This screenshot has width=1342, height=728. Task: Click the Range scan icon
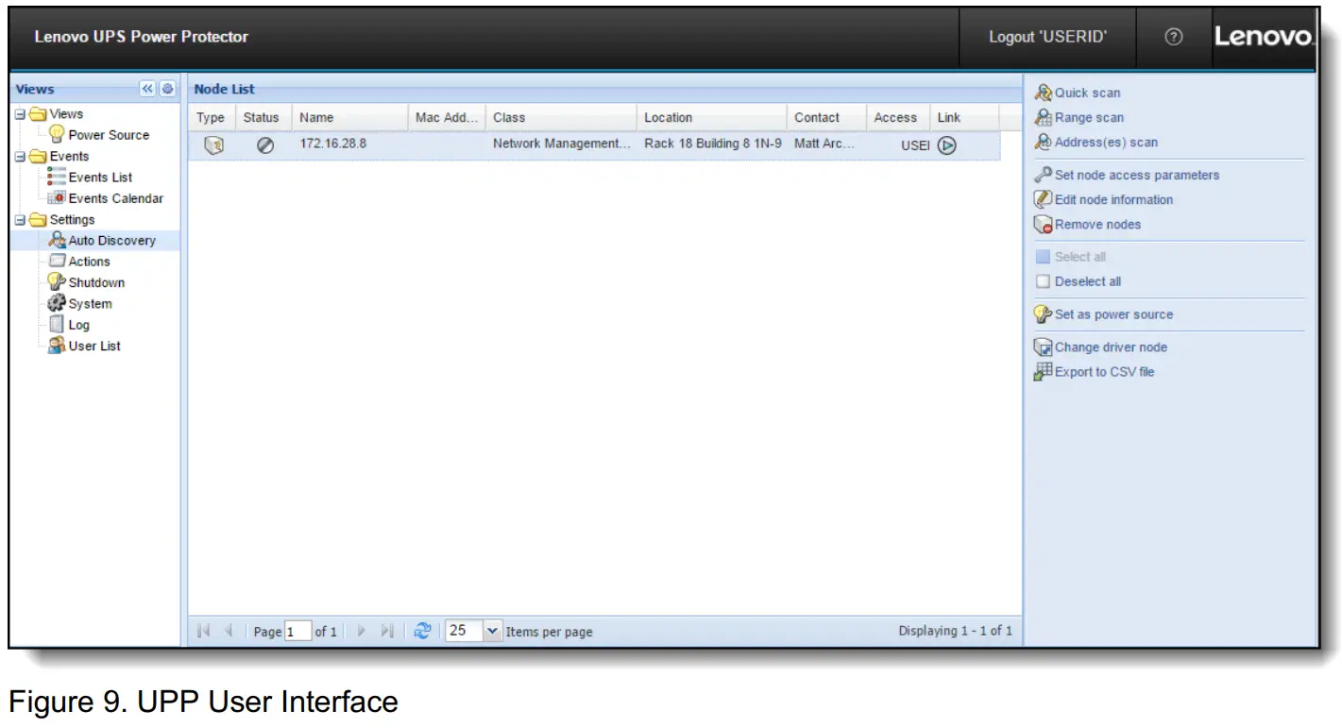1044,117
